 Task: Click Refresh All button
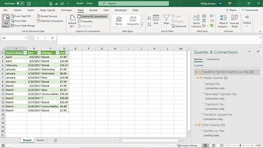tap(72, 21)
